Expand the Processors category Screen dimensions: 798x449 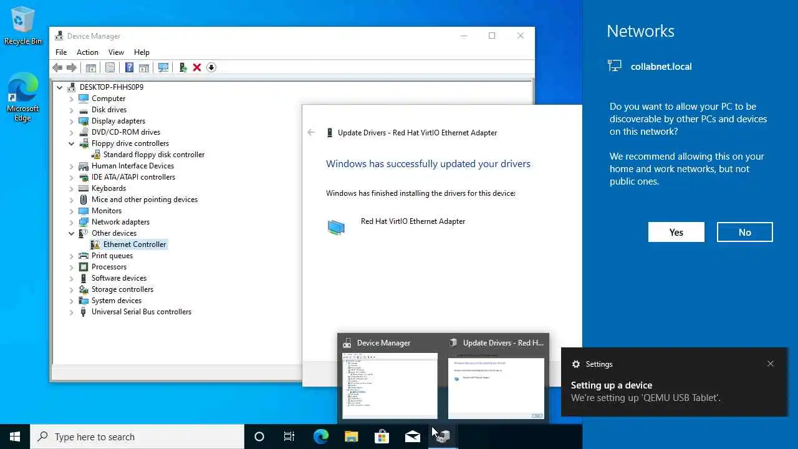[72, 267]
